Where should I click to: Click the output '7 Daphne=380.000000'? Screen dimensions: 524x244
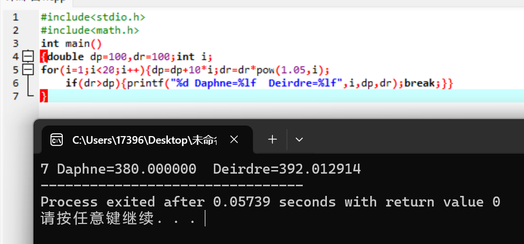[x=119, y=170]
